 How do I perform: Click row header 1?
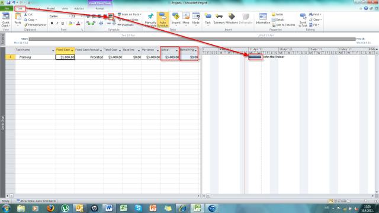pos(10,57)
